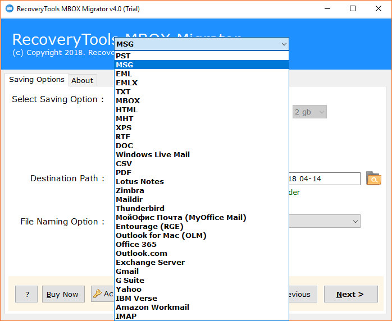Click the Destination Path text field
392x321 pixels.
pyautogui.click(x=325, y=179)
